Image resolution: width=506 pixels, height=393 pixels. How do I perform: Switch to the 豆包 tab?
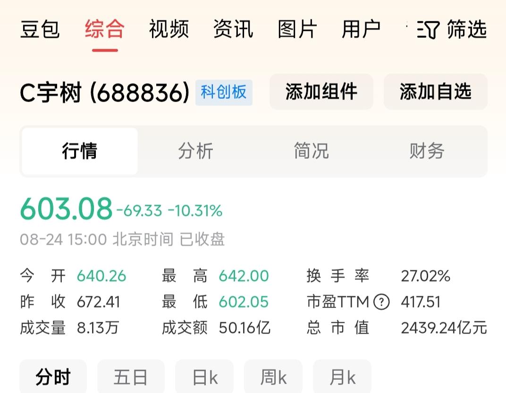[40, 29]
